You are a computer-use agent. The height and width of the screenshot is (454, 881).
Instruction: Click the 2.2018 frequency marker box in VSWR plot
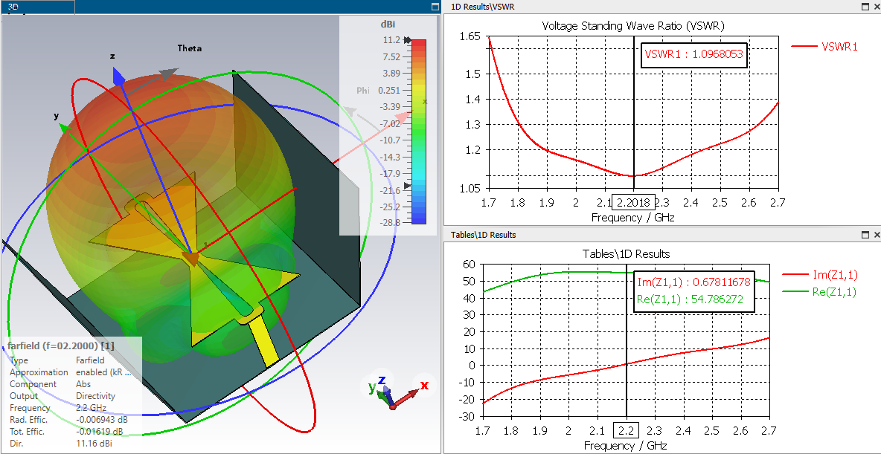(x=633, y=202)
